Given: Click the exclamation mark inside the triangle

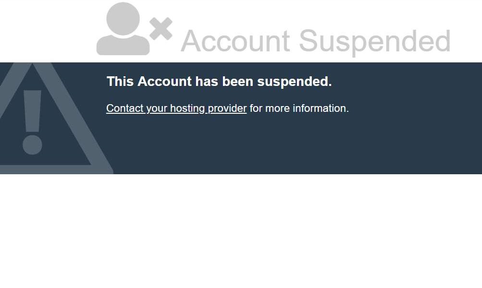Looking at the screenshot, I should coord(32,122).
